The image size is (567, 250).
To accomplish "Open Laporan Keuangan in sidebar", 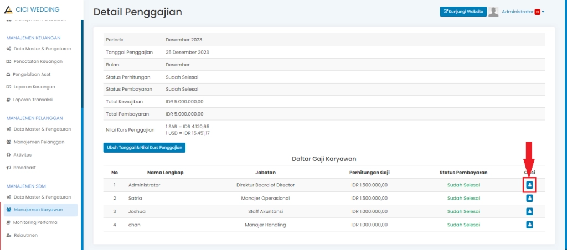I will 34,87.
